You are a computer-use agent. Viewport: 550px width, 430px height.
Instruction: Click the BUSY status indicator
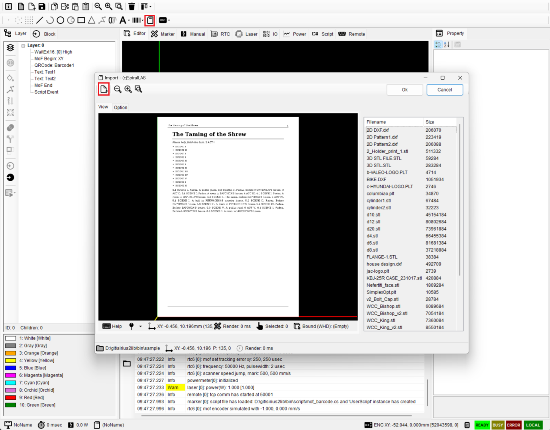tap(498, 425)
